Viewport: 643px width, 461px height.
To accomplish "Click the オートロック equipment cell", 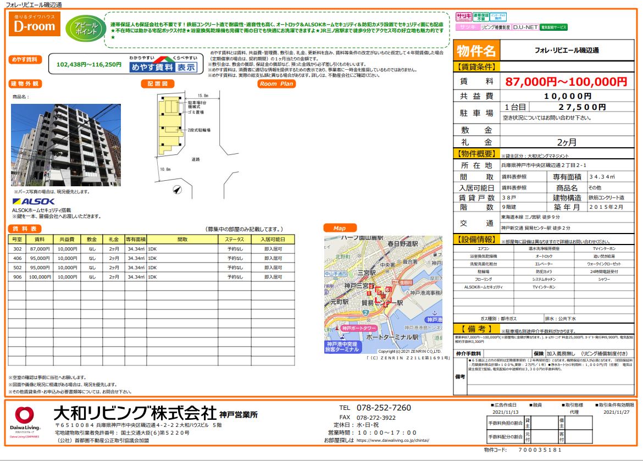I will [x=544, y=256].
